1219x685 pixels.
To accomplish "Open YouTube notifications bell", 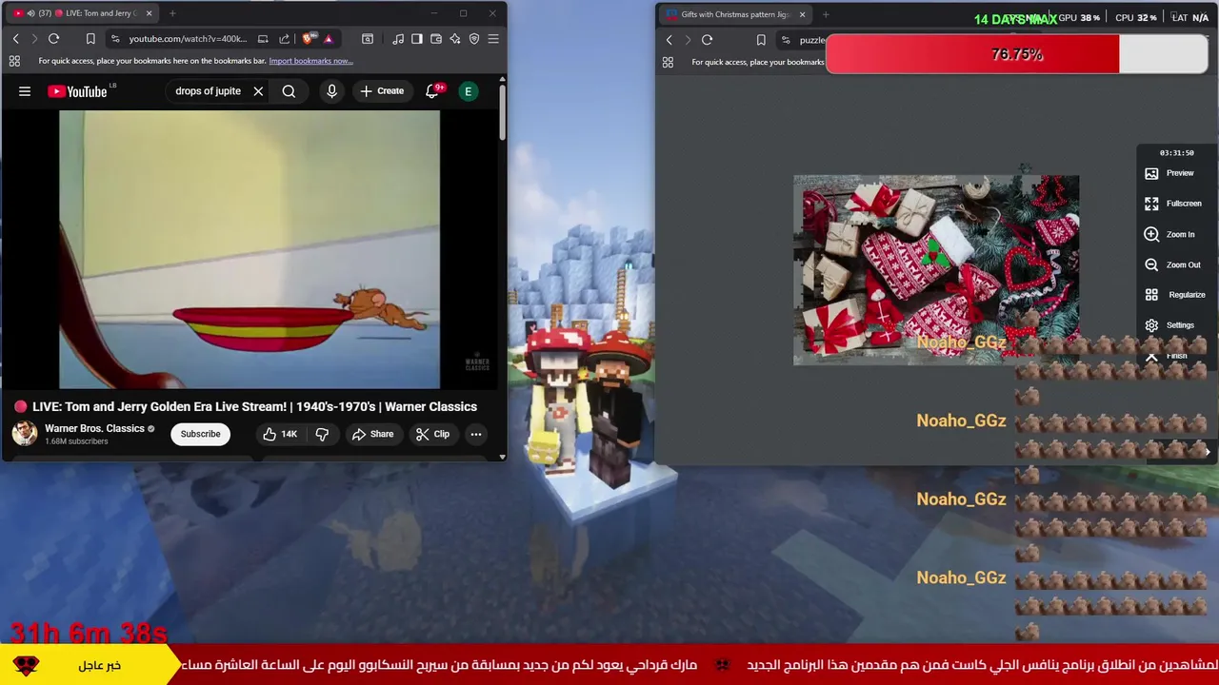I will point(431,91).
